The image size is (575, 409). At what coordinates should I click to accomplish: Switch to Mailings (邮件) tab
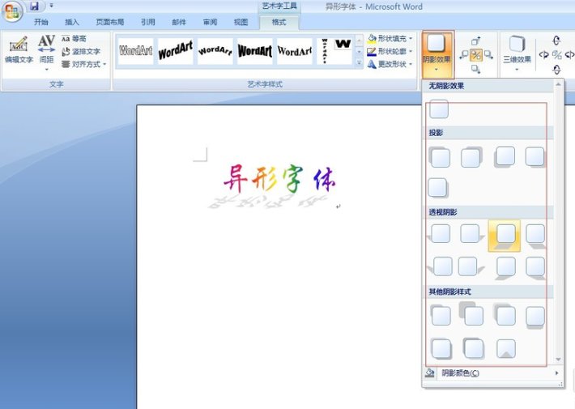click(179, 22)
